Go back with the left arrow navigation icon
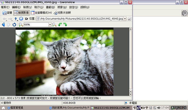 [5, 19]
